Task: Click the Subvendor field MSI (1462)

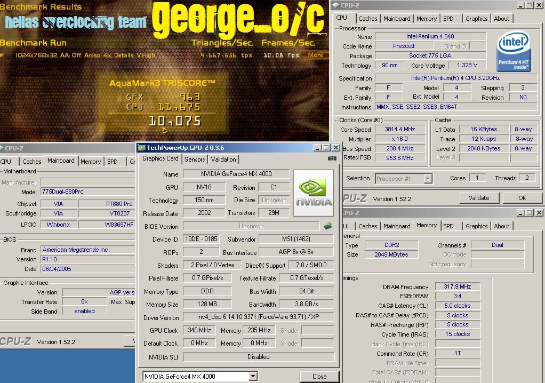Action: pyautogui.click(x=296, y=239)
